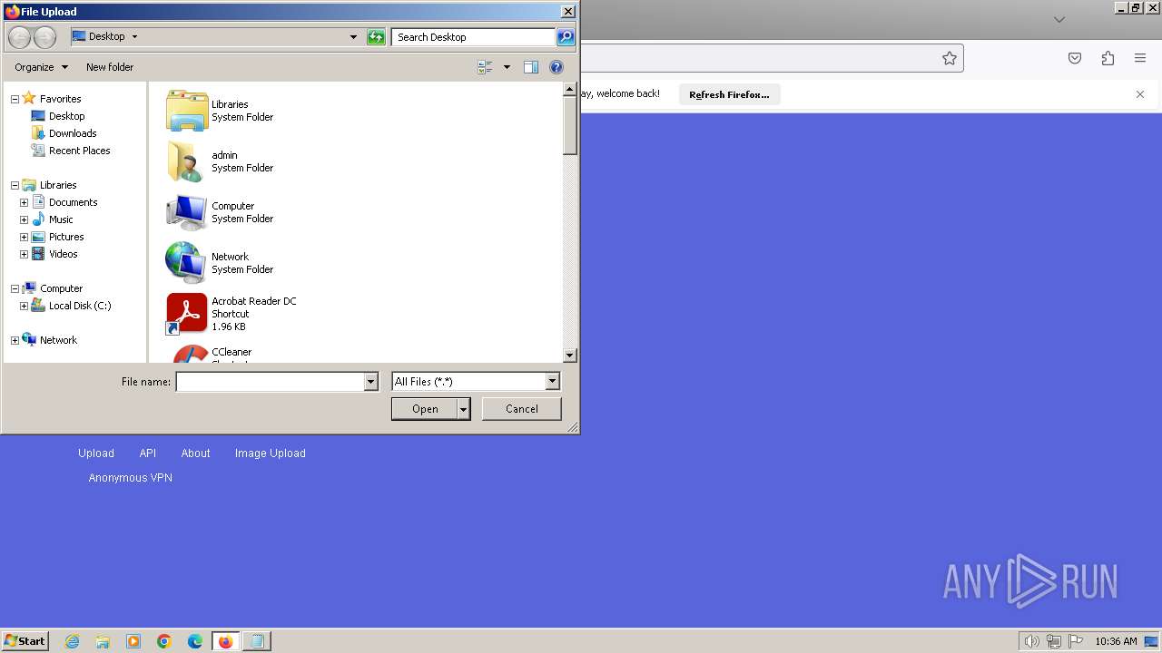Expand the Videos library node
The height and width of the screenshot is (653, 1162).
click(x=24, y=254)
